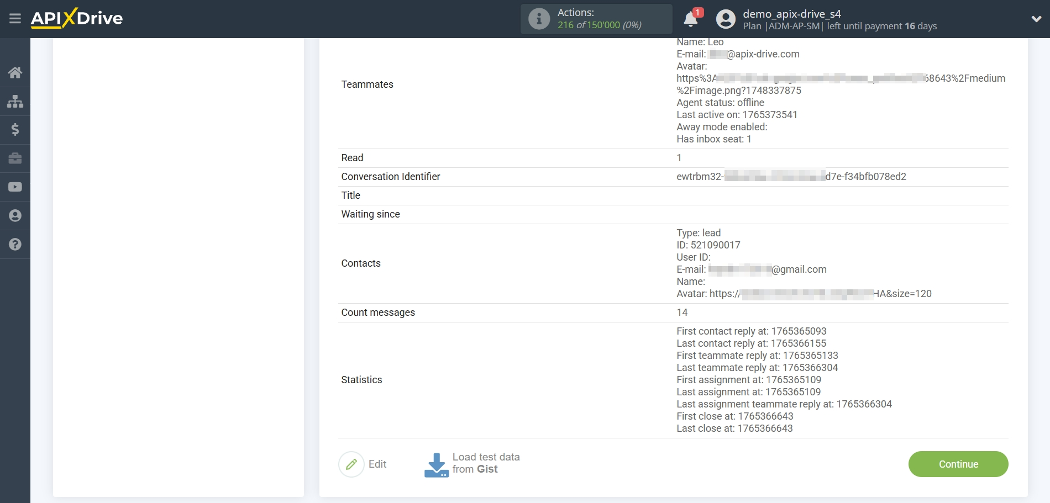
Task: Click the Actions usage counter panel
Action: point(596,18)
